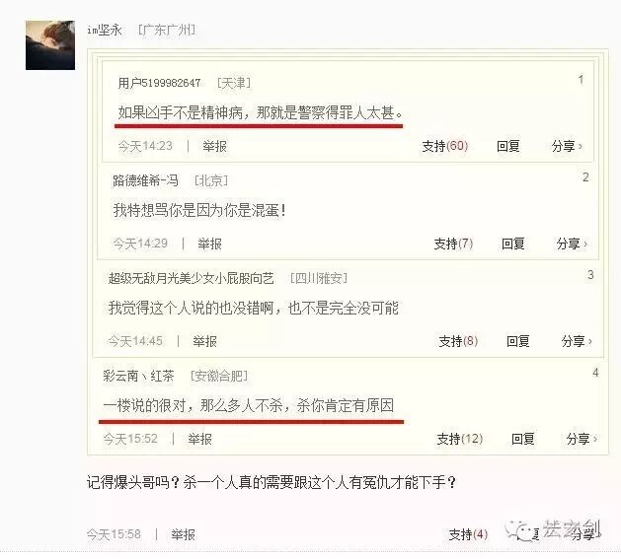Image resolution: width=621 pixels, height=559 pixels.
Task: Open profile of 超级无敌月光美少女小屁股向艺
Action: 192,278
